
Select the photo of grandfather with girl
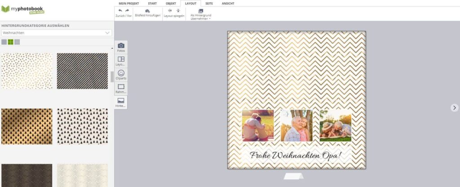[296, 126]
